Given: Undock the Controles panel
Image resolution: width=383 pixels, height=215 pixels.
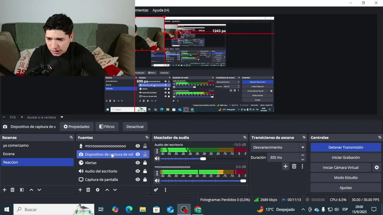Looking at the screenshot, I should point(380,138).
